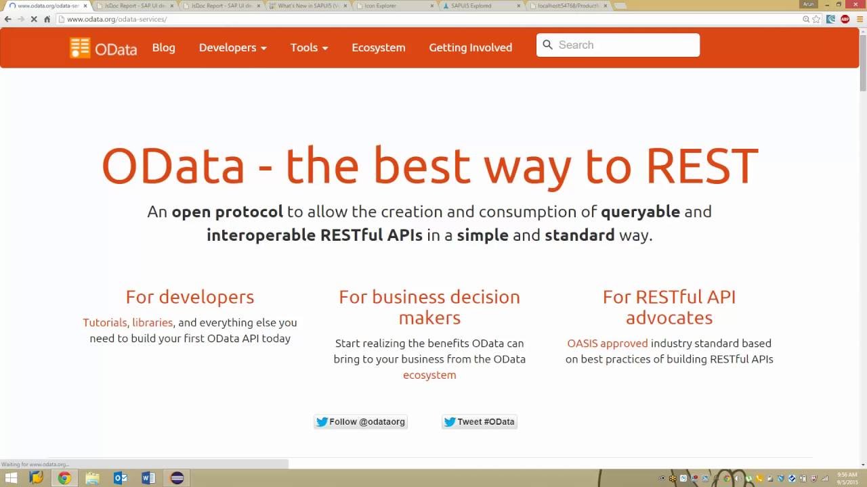Screen dimensions: 867x487
Task: Bookmark this page with the star icon
Action: click(x=817, y=19)
